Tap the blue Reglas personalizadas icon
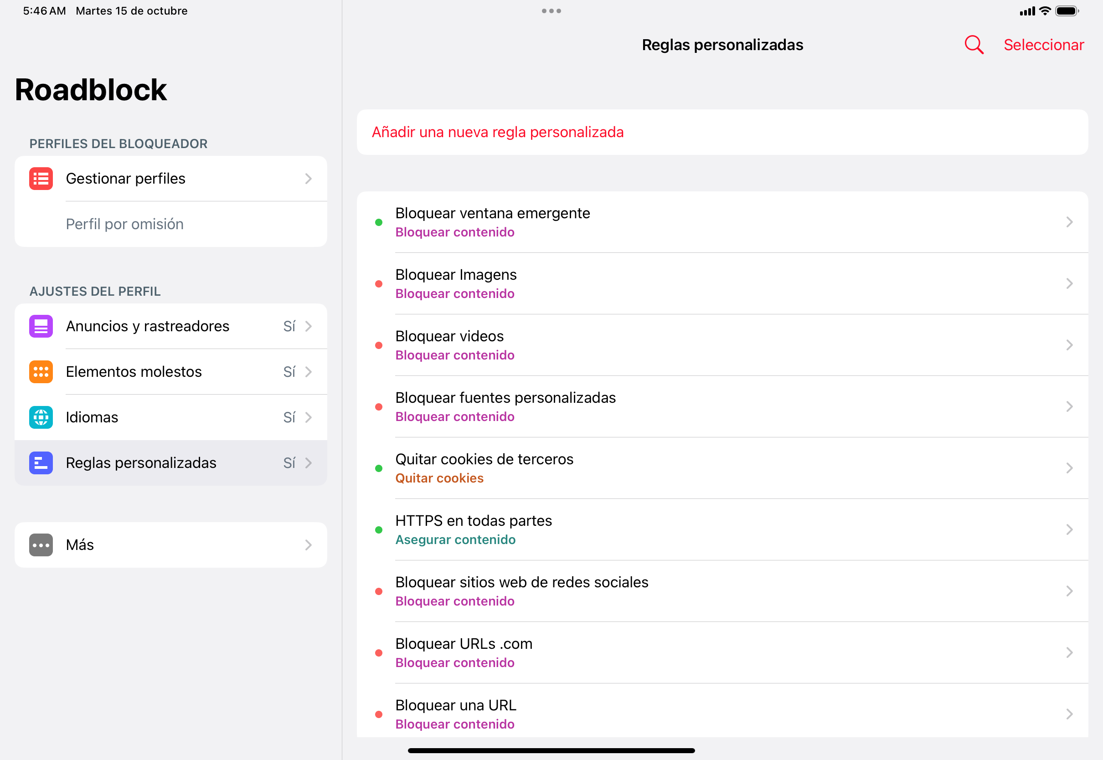The height and width of the screenshot is (760, 1103). click(41, 463)
